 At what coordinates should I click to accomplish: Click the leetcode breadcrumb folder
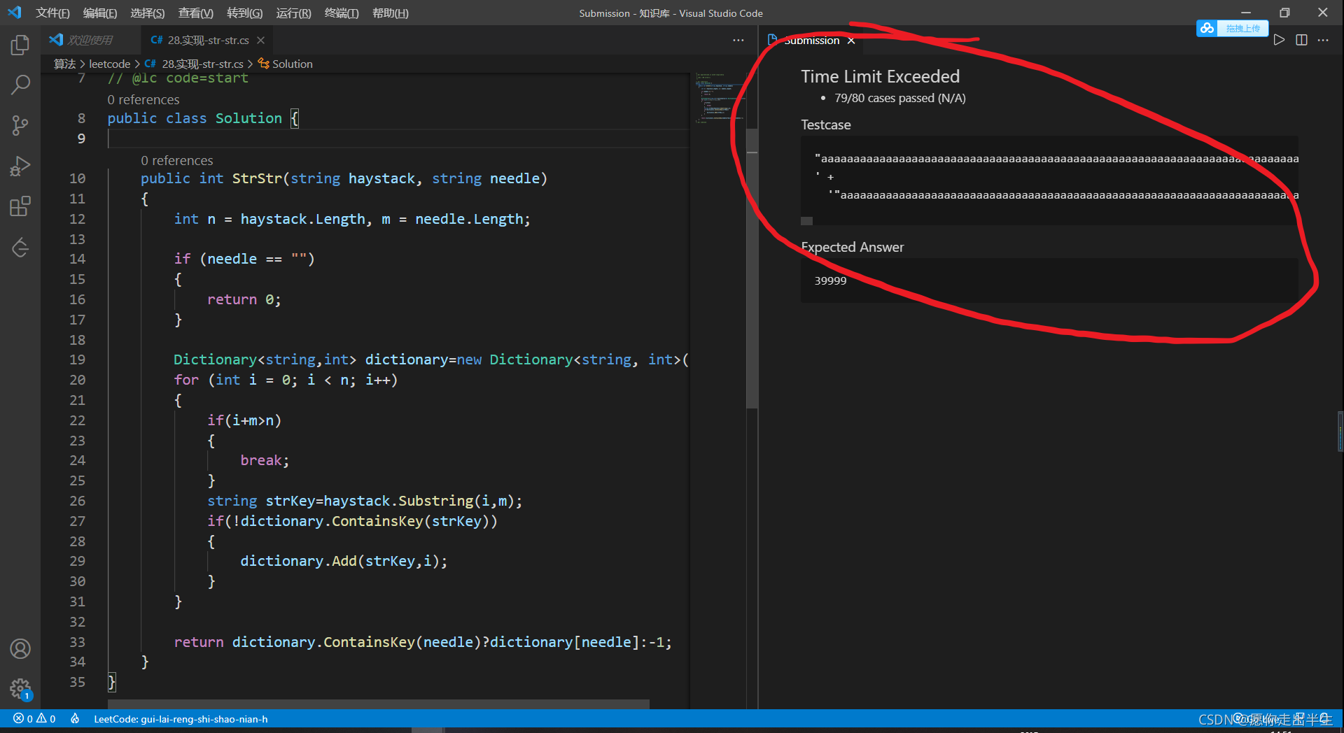click(x=110, y=64)
